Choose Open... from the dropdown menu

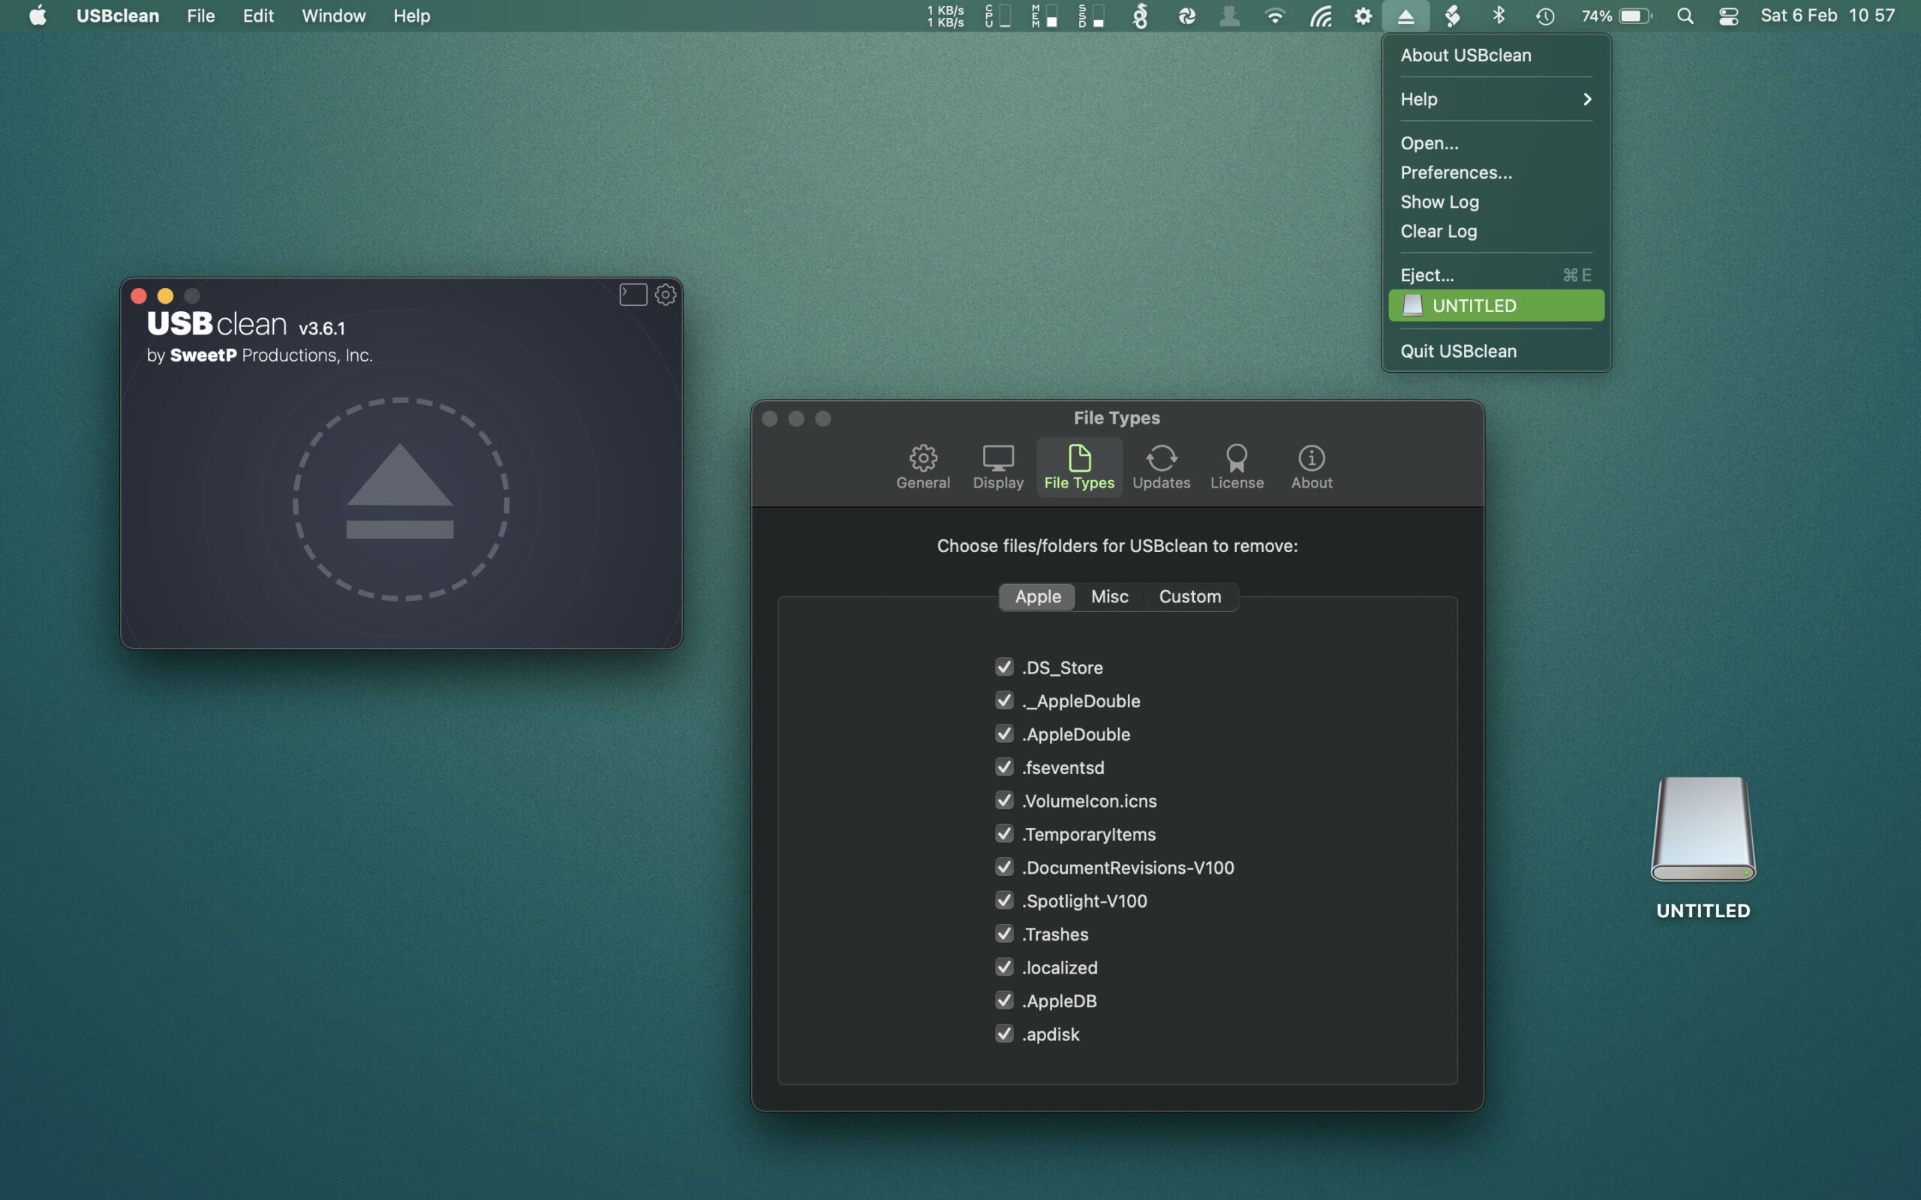(1496, 144)
